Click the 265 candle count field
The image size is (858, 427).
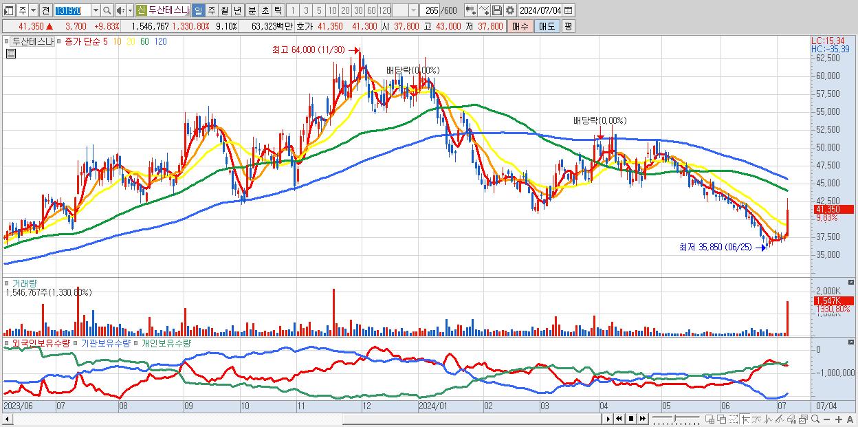coord(430,10)
